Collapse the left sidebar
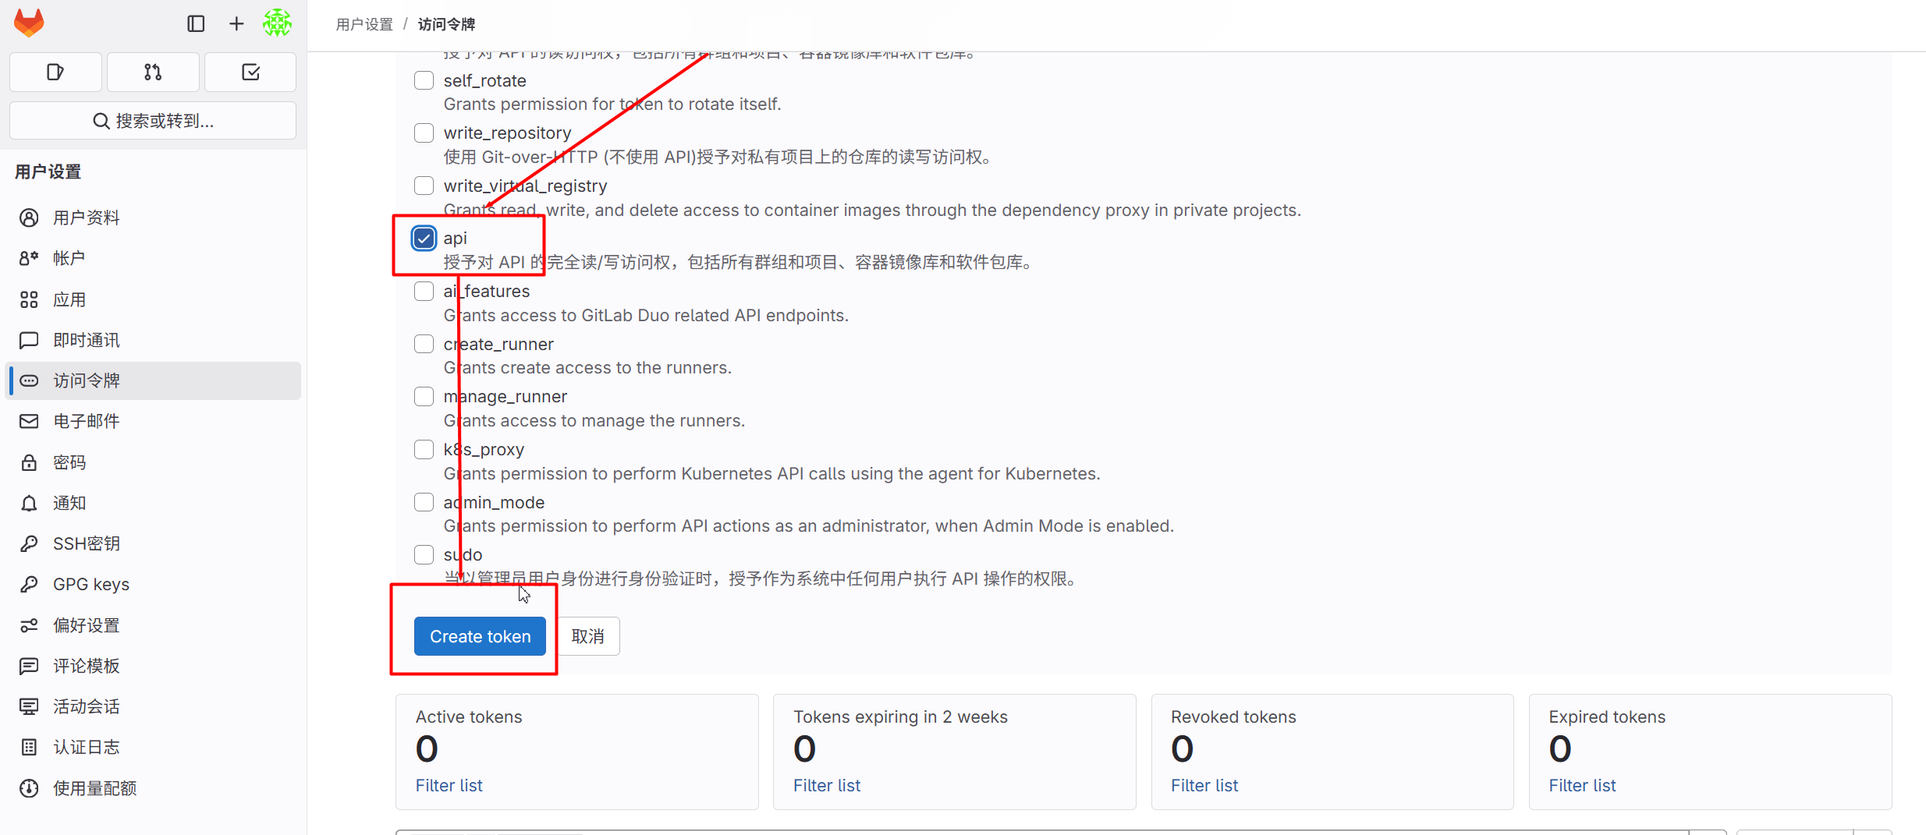This screenshot has height=835, width=1926. 195,23
